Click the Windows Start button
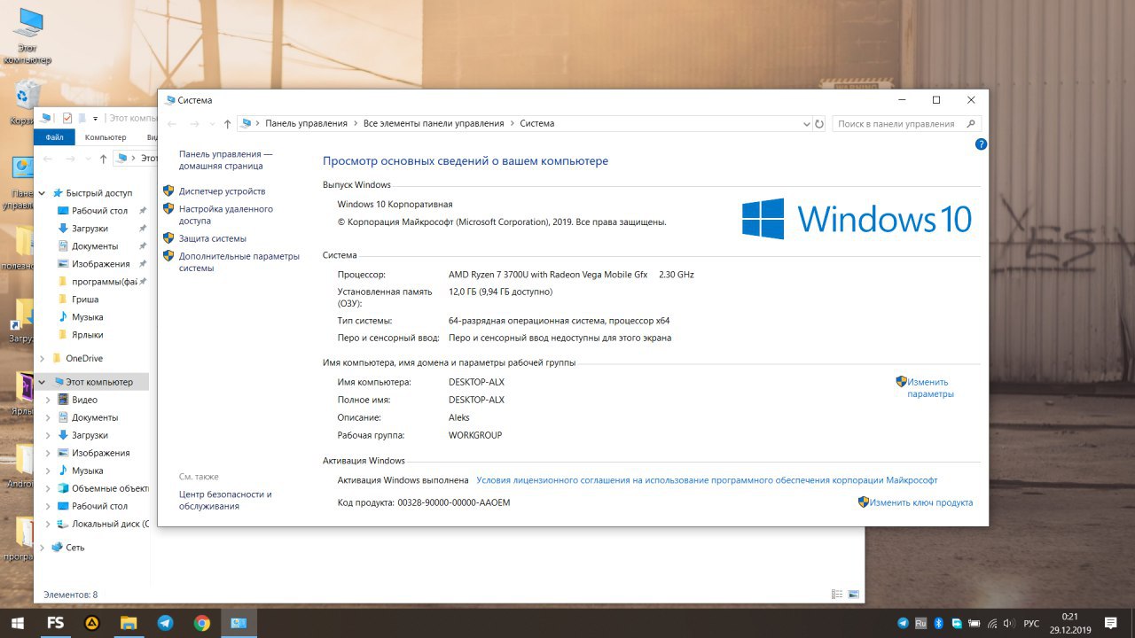Viewport: 1135px width, 638px height. point(18,623)
